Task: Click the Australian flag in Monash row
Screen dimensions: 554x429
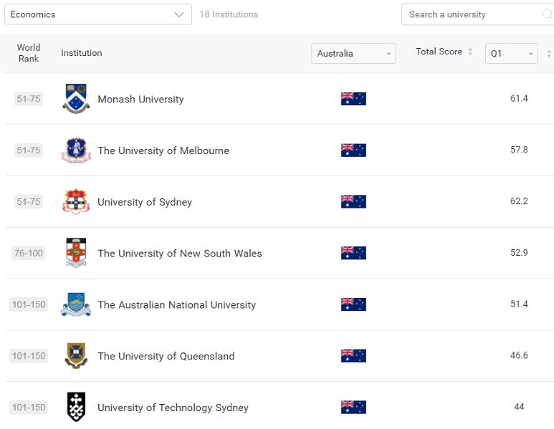Action: pyautogui.click(x=353, y=99)
